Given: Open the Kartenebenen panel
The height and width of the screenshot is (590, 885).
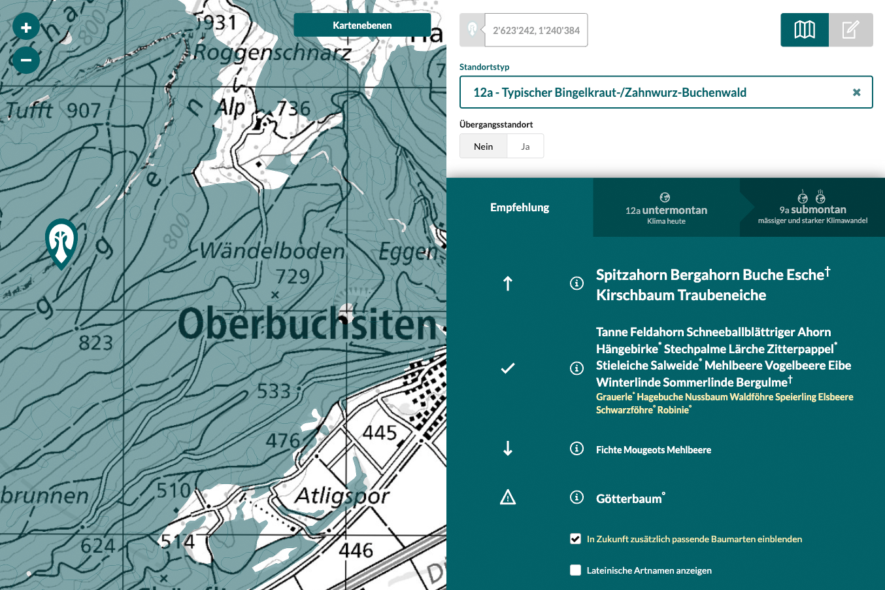Looking at the screenshot, I should pos(362,25).
